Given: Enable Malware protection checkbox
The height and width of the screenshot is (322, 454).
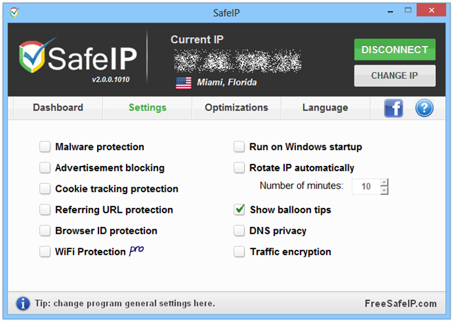Looking at the screenshot, I should click(x=45, y=147).
